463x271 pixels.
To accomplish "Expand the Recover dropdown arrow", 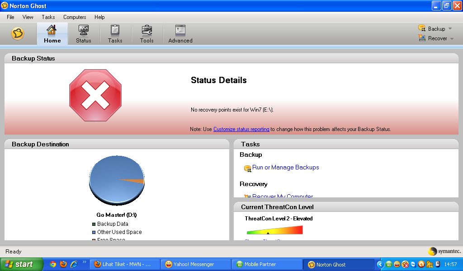I will pyautogui.click(x=452, y=39).
